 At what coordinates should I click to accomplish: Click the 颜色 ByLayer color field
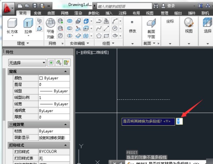53,78
